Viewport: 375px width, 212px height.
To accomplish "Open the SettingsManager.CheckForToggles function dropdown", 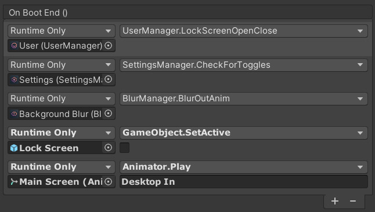I will (x=243, y=65).
